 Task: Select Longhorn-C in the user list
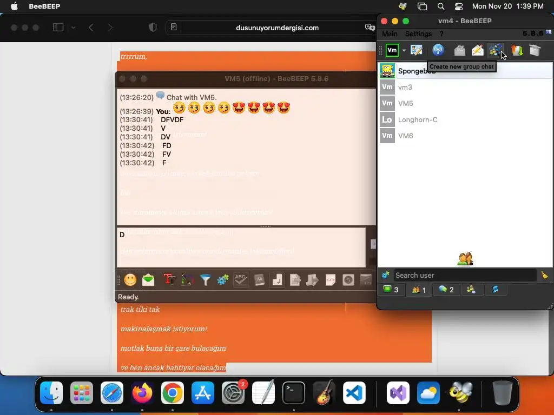tap(466, 119)
